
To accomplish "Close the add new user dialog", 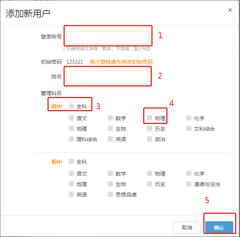I will (x=230, y=10).
